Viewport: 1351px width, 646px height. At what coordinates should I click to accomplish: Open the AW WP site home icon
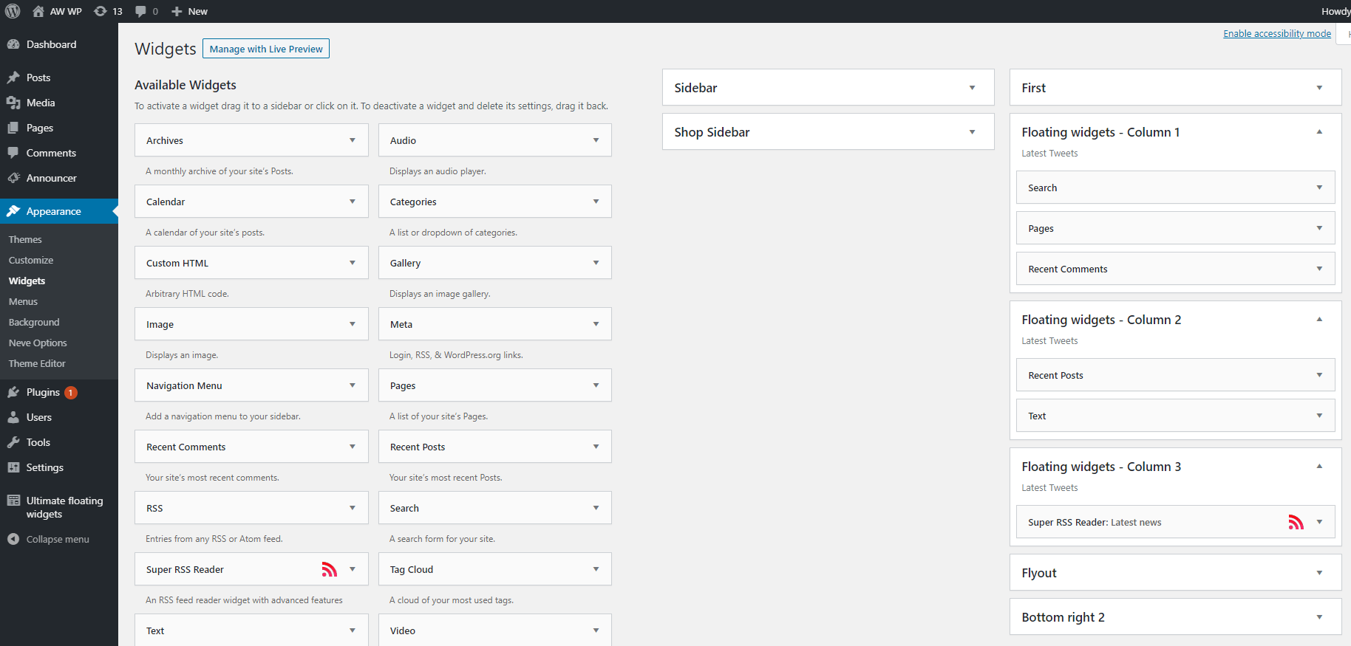38,11
